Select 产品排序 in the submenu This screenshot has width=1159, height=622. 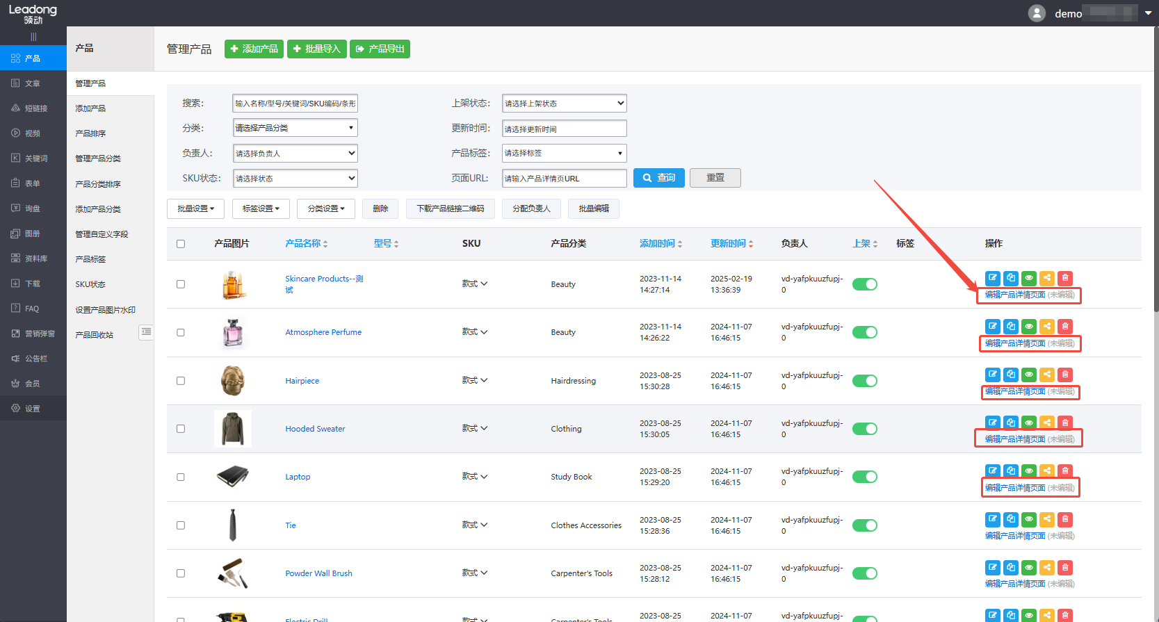(x=90, y=133)
